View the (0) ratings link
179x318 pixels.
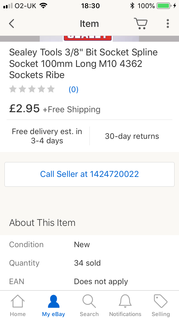point(74,89)
